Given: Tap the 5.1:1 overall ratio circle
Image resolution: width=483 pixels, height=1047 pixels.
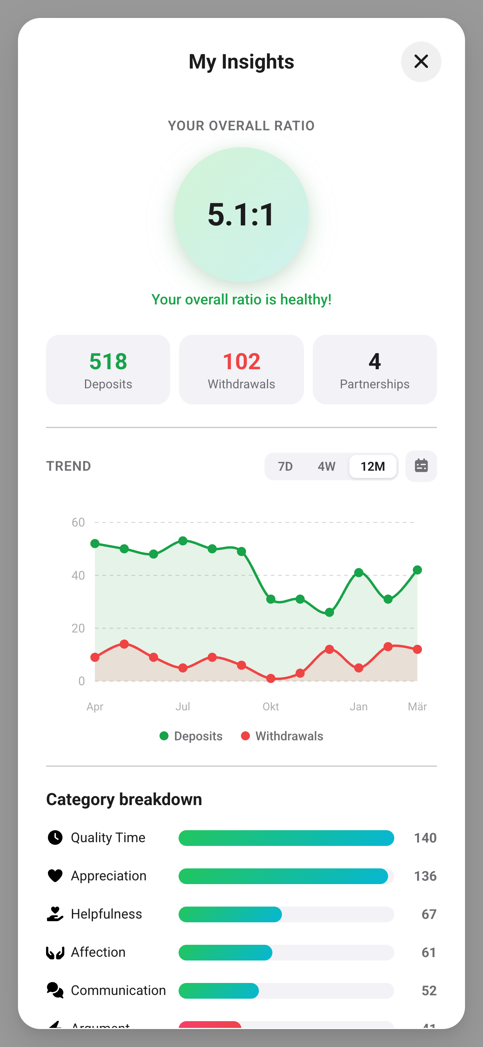Looking at the screenshot, I should pos(241,214).
